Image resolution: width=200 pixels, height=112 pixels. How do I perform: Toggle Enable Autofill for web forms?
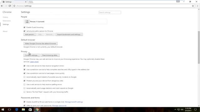click(x=24, y=102)
